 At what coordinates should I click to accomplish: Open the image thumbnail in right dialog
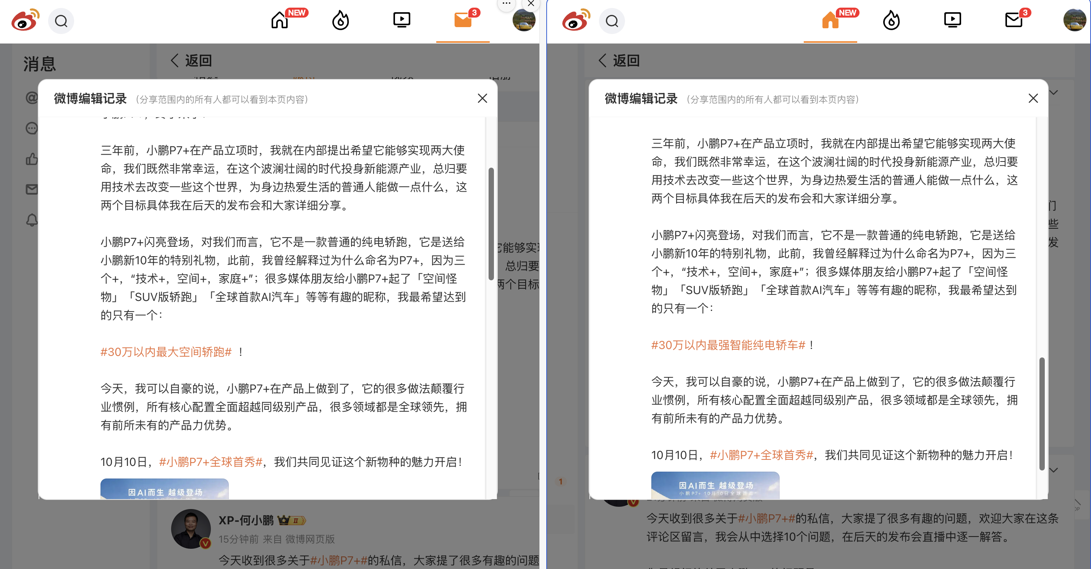(715, 486)
